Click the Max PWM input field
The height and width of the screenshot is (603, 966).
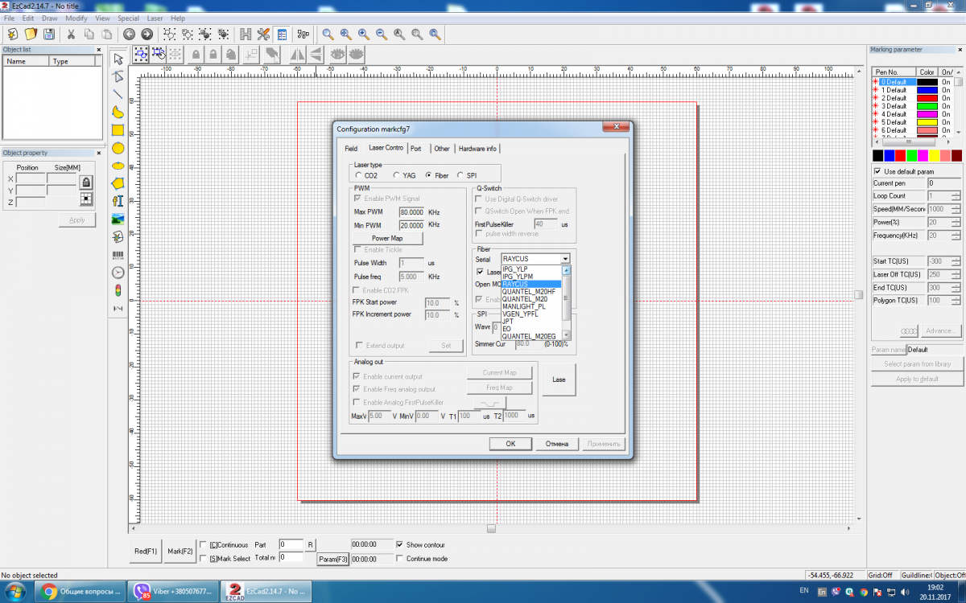(x=412, y=211)
